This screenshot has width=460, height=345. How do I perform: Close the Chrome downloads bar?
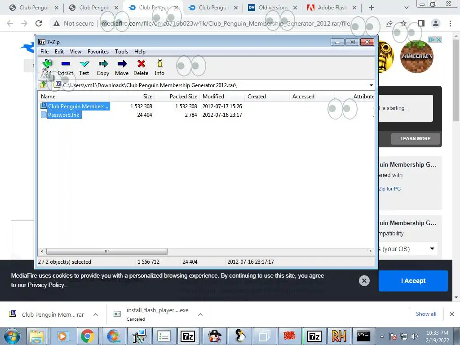[452, 314]
